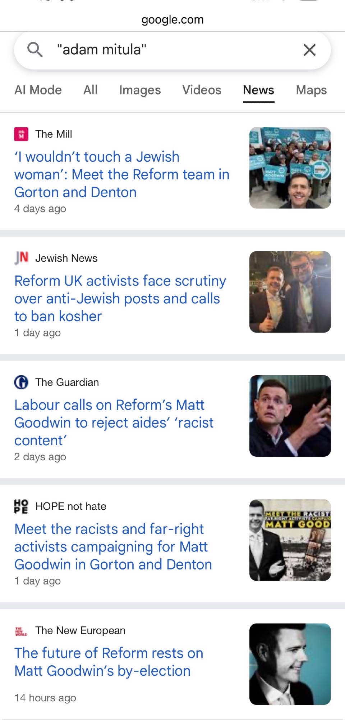Switch to the AI Mode tab
345x720 pixels.
(38, 90)
